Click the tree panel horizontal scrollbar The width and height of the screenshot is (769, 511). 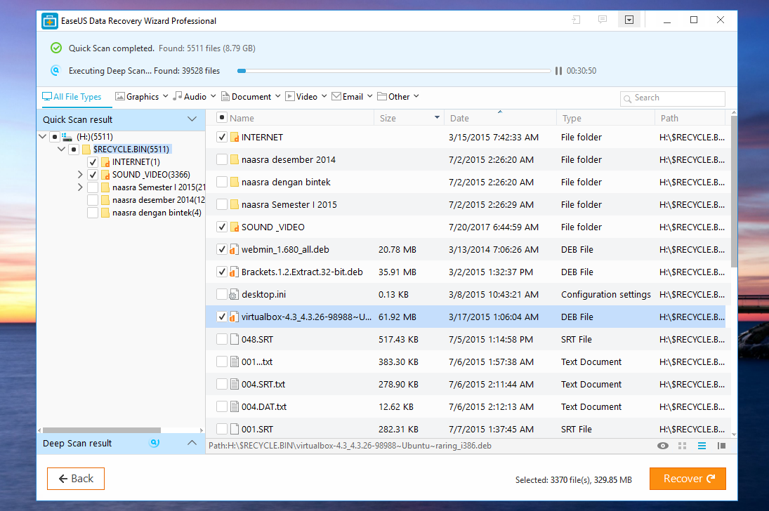102,430
